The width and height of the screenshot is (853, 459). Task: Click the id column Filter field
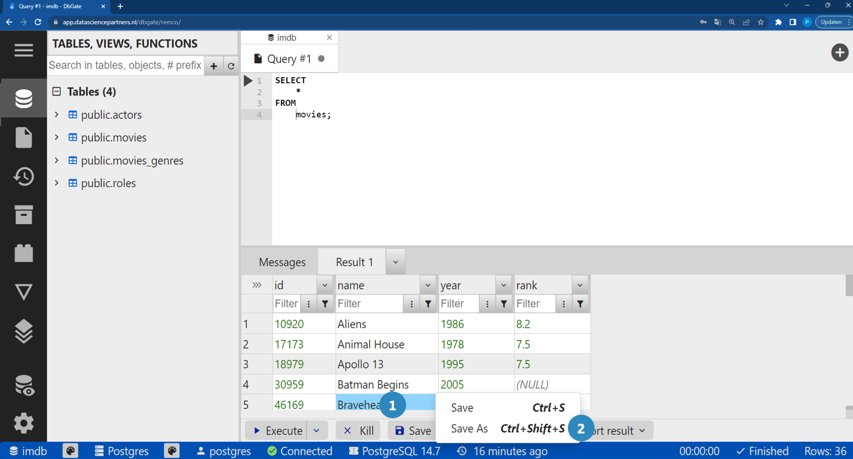[287, 303]
